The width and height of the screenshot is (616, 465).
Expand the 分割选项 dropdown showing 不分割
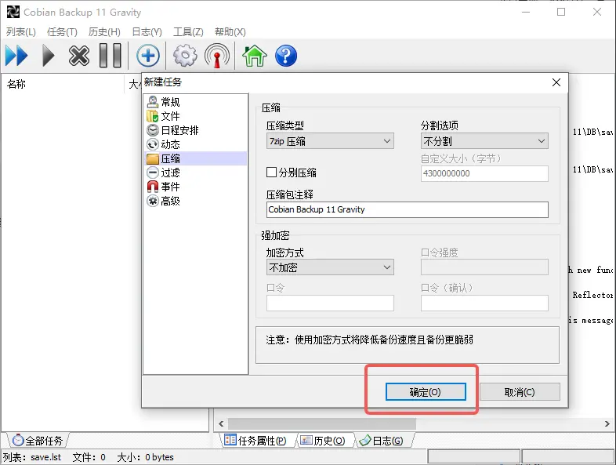[484, 140]
